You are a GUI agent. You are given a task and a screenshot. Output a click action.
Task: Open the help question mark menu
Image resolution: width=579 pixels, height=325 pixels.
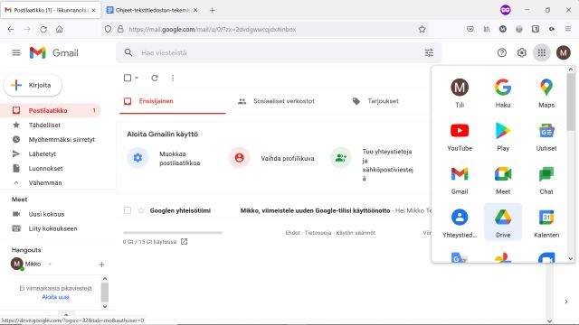pyautogui.click(x=501, y=52)
